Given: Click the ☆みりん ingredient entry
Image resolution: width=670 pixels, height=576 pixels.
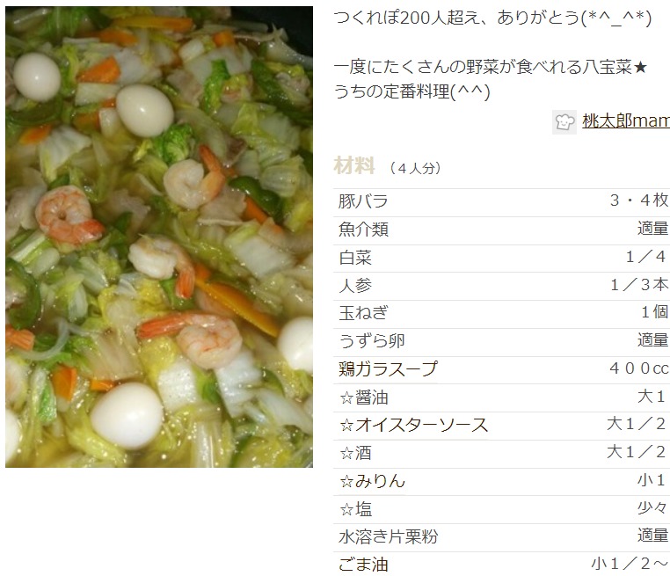Looking at the screenshot, I should (372, 481).
